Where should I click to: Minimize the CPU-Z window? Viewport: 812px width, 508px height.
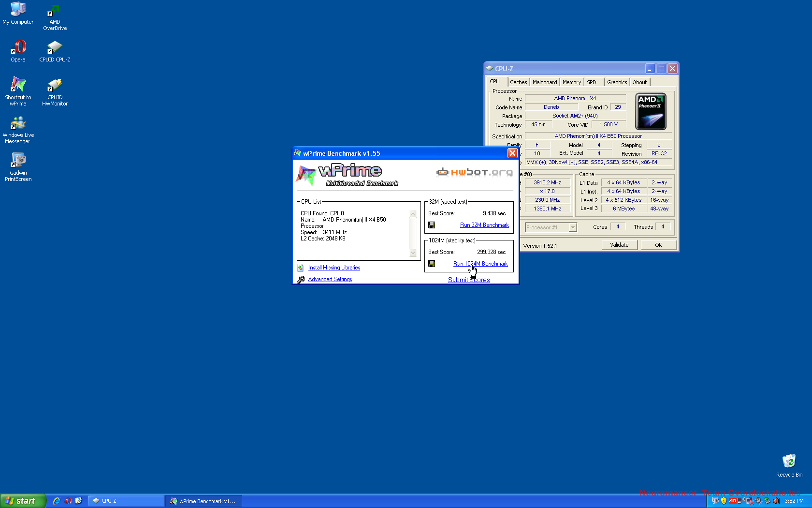pos(650,69)
